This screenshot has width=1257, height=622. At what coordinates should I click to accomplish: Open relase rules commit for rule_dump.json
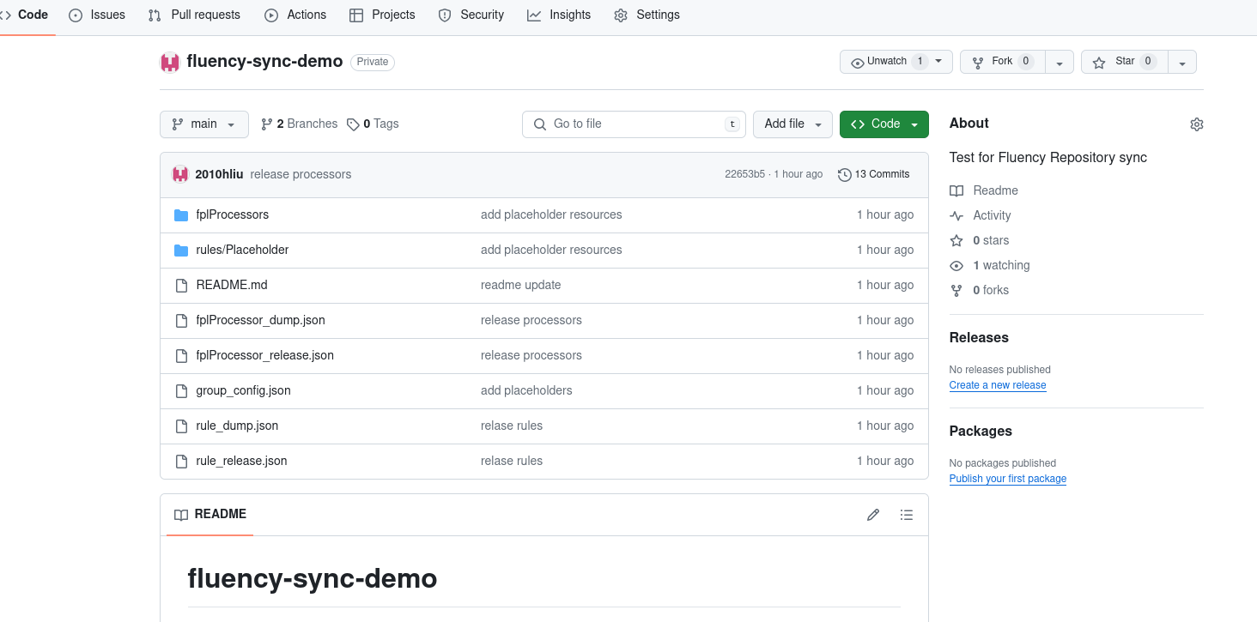(x=512, y=426)
